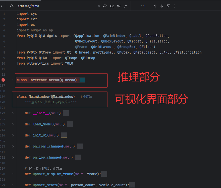Screen dimensions: 221x188
Task: Click the docstring '主窗口：优化UI与线程交互'
Action: [x=51, y=102]
